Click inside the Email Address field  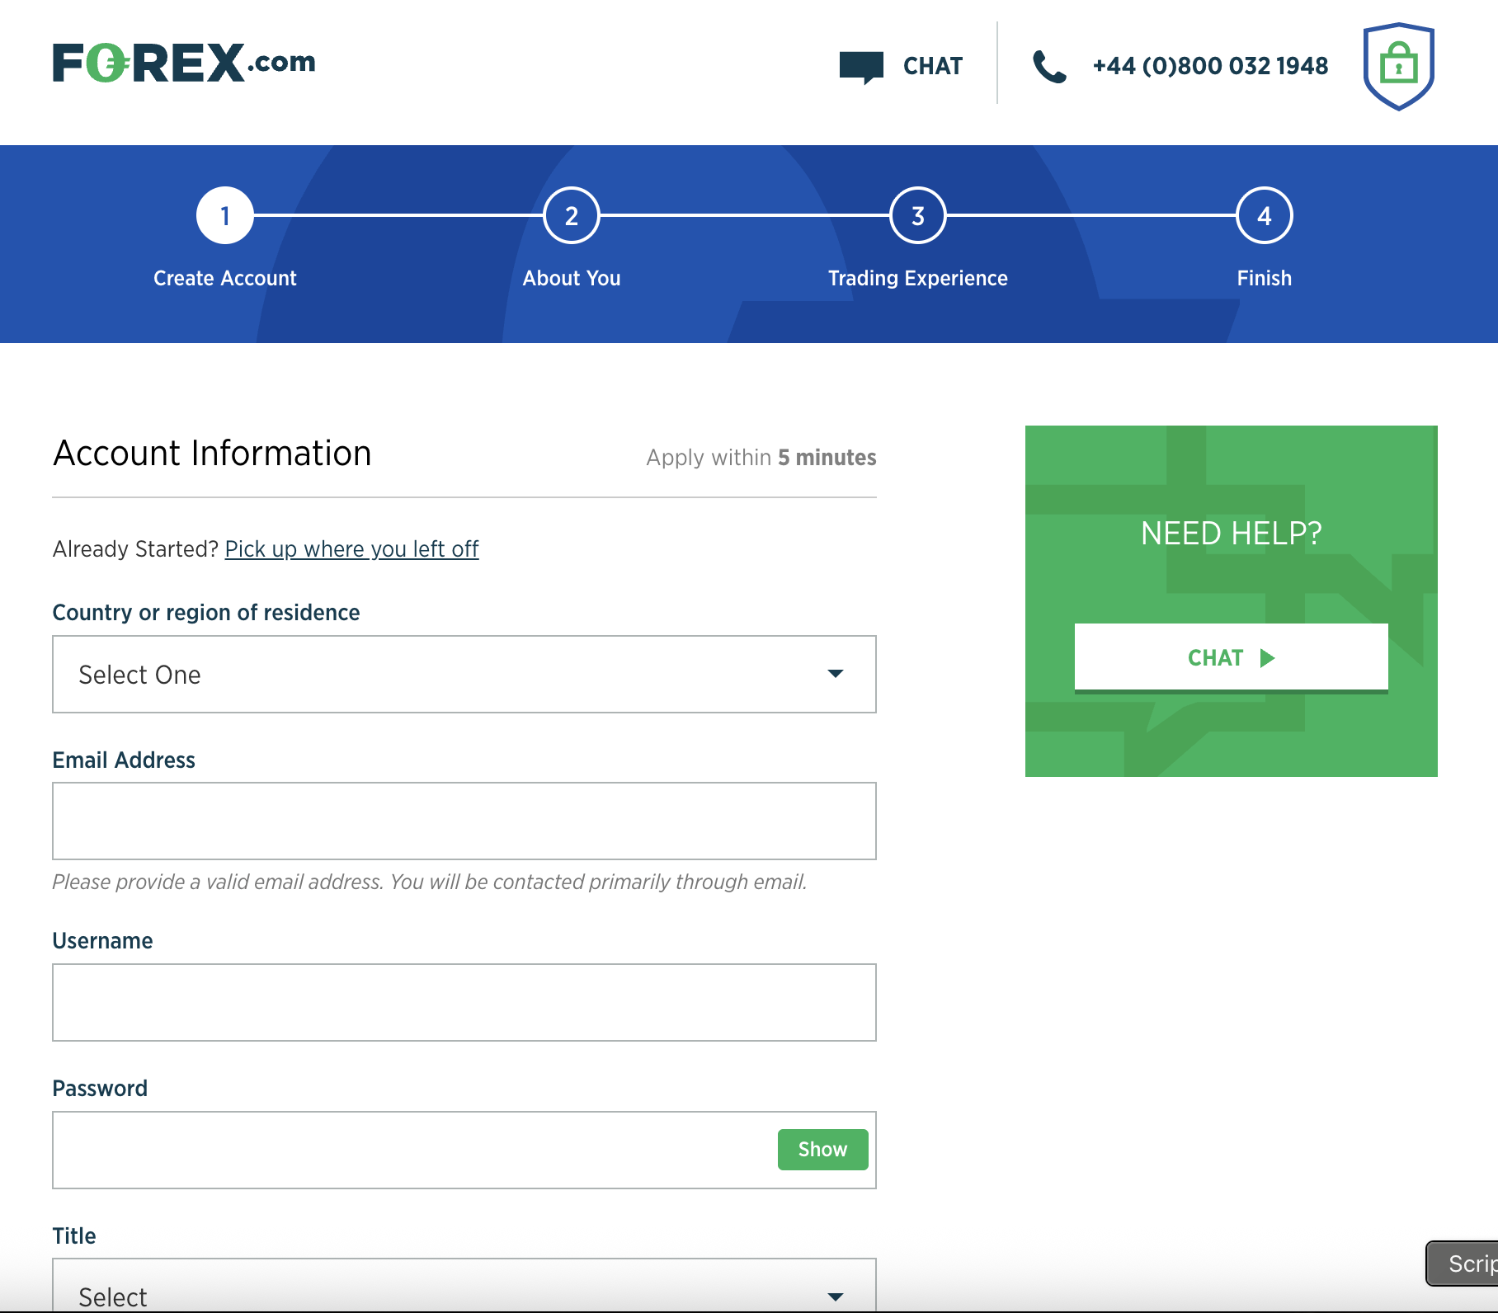tap(464, 821)
